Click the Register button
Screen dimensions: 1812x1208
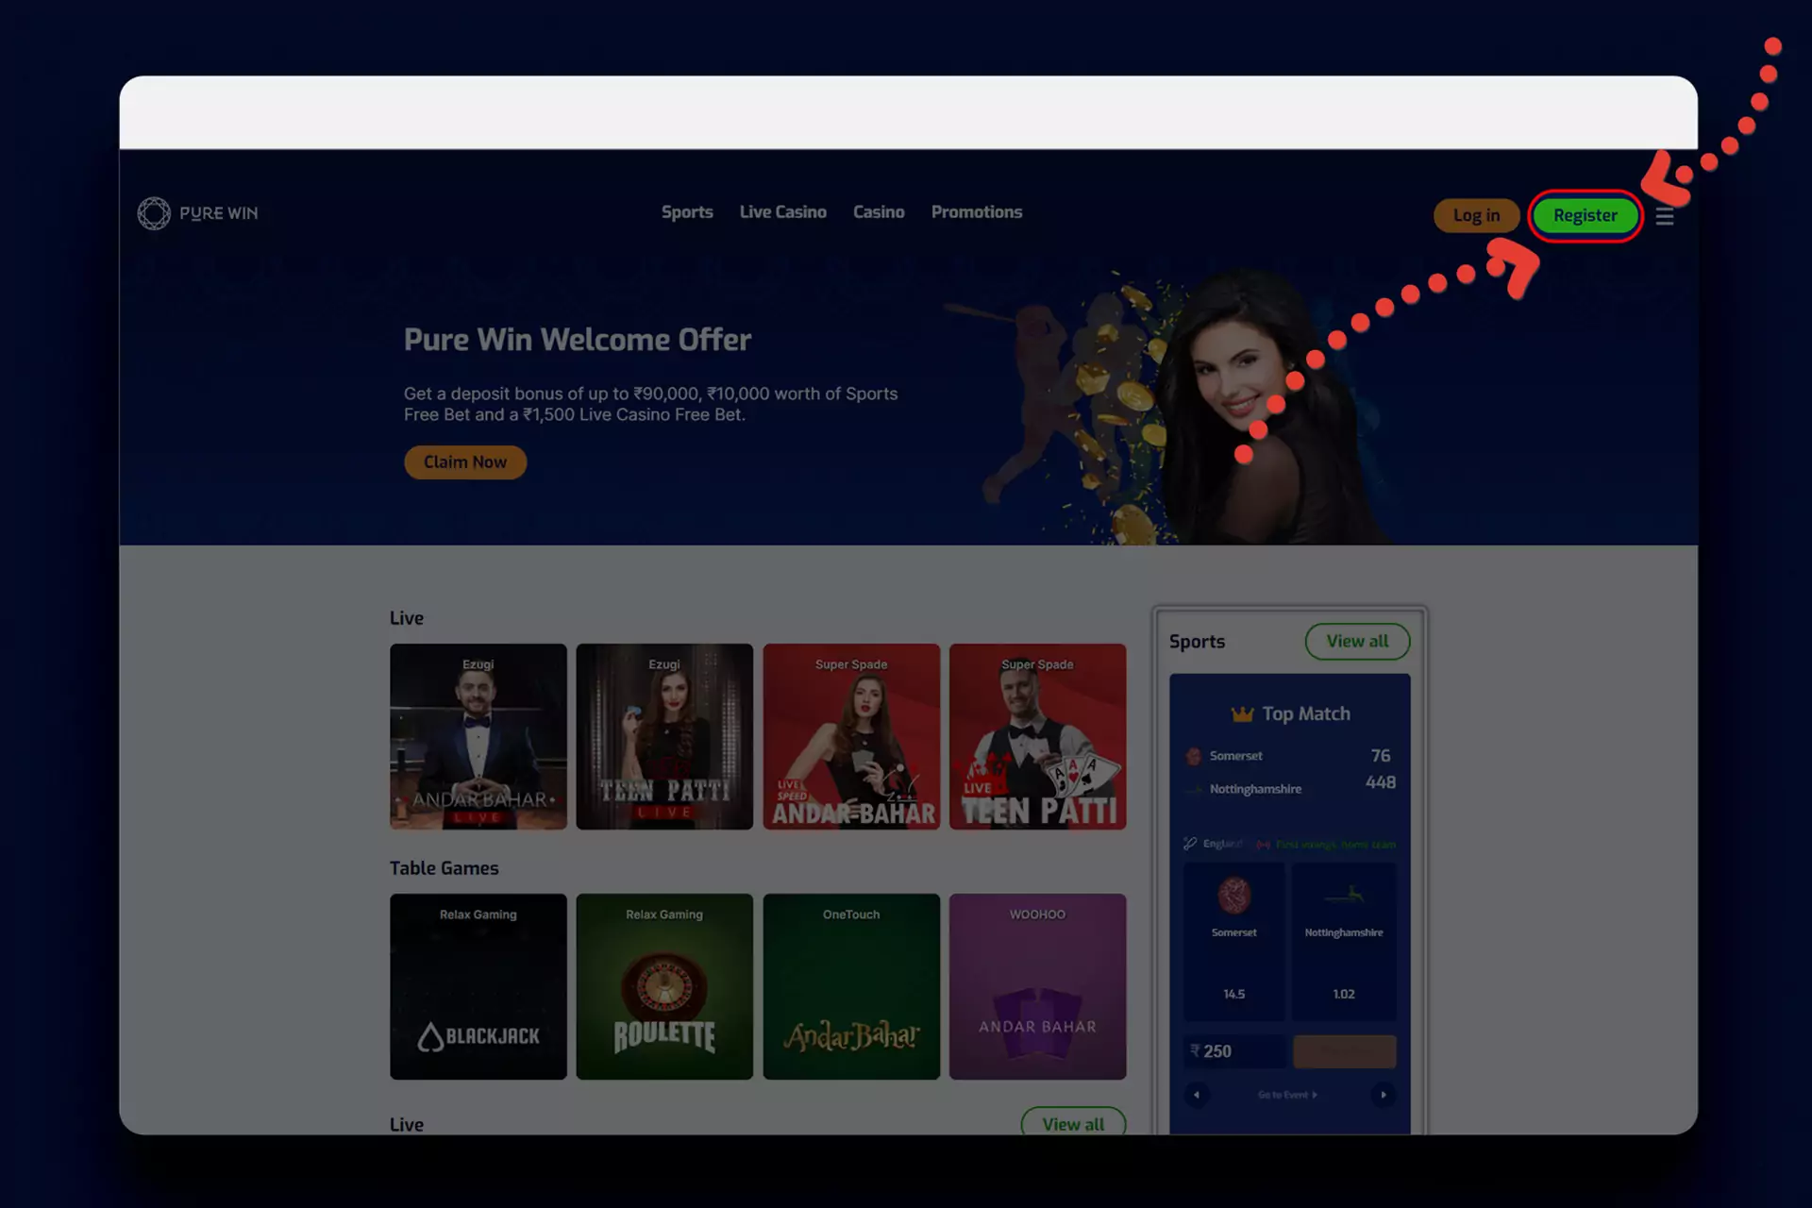click(1585, 214)
